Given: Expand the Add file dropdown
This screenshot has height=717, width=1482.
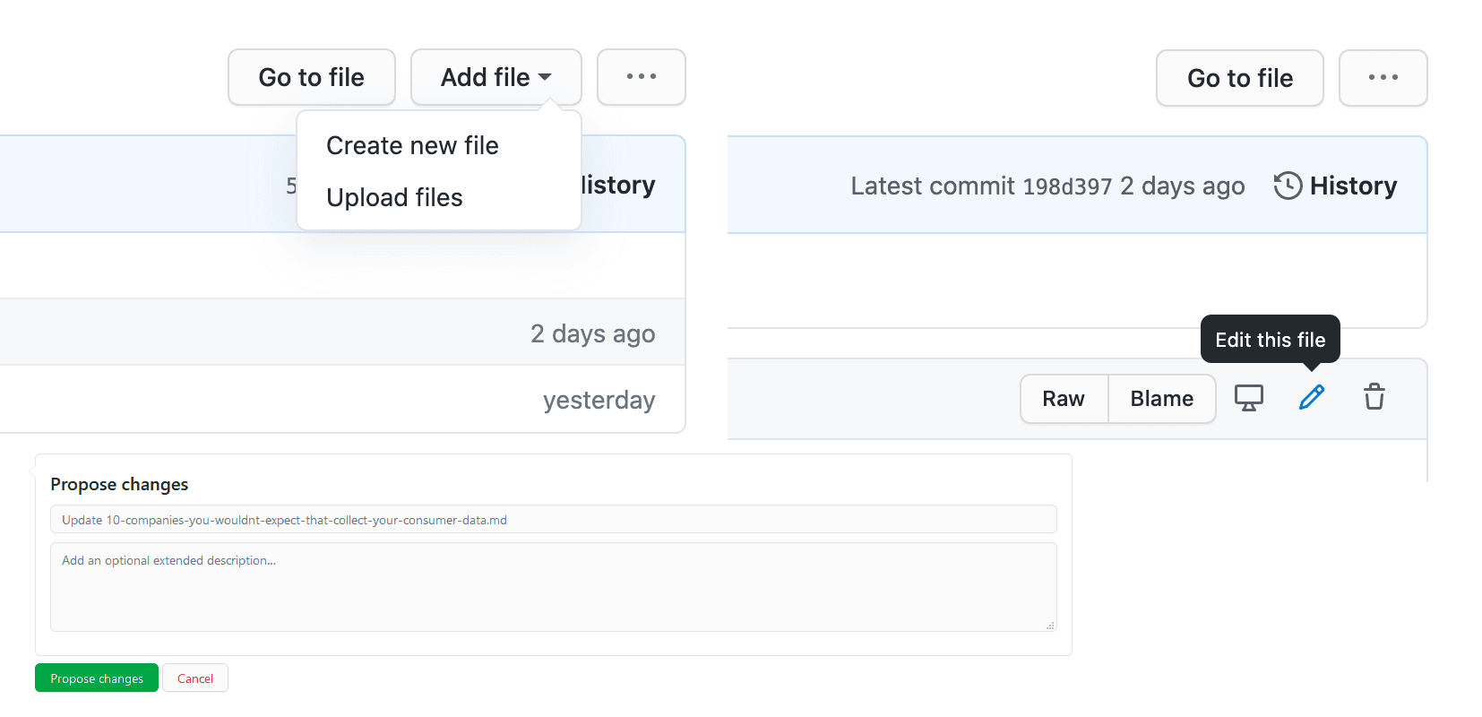Looking at the screenshot, I should pyautogui.click(x=495, y=77).
